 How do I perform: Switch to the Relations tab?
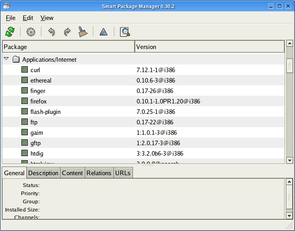(x=99, y=173)
